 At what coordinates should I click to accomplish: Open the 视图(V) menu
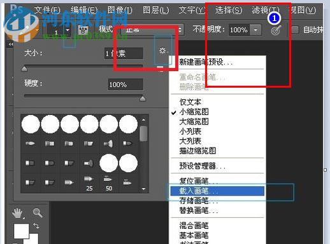(303, 10)
